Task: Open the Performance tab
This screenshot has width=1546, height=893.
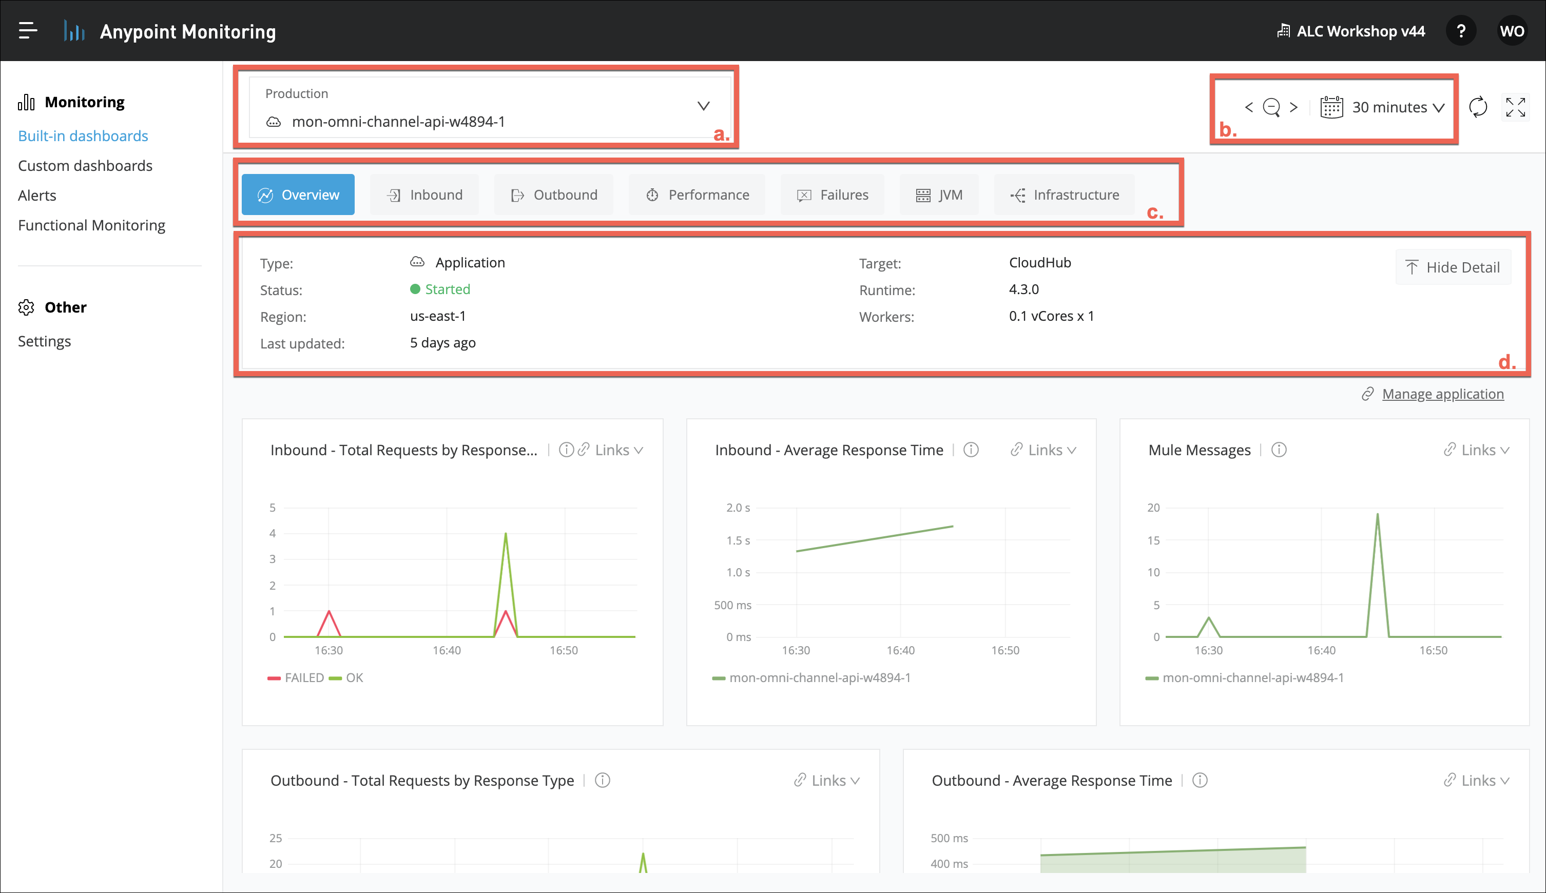Action: [x=697, y=195]
